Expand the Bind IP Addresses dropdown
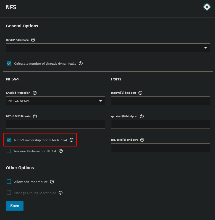 [108, 48]
